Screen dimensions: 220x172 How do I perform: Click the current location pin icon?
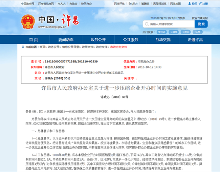(23, 47)
